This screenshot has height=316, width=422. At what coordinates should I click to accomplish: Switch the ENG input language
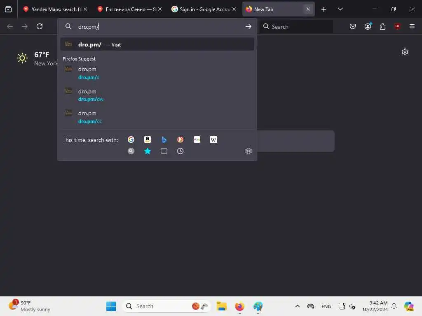pos(326,306)
